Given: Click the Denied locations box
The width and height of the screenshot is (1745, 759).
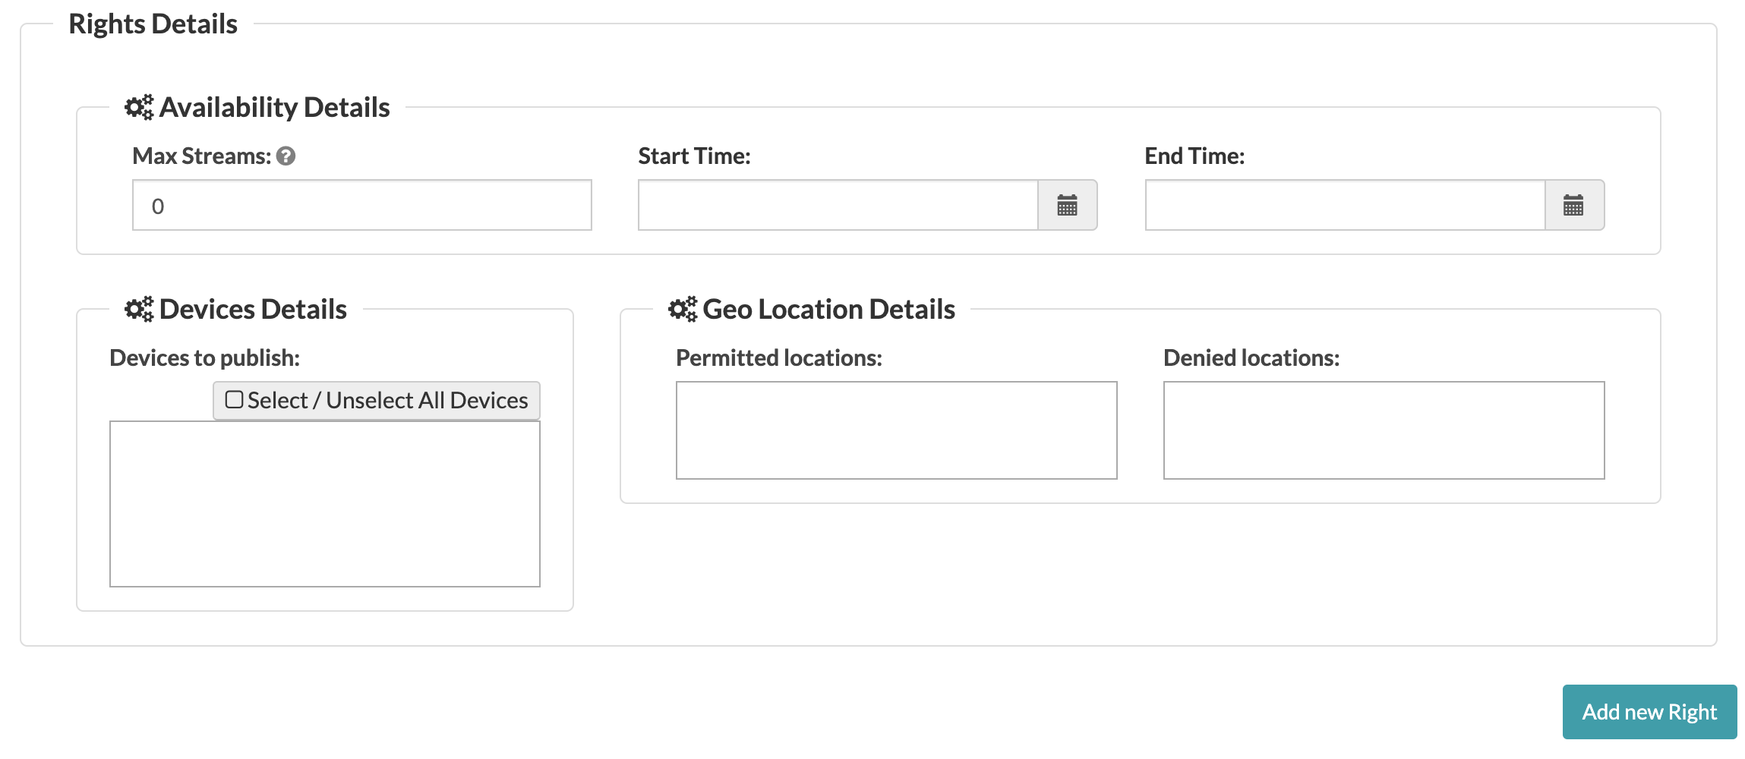Looking at the screenshot, I should (x=1384, y=430).
